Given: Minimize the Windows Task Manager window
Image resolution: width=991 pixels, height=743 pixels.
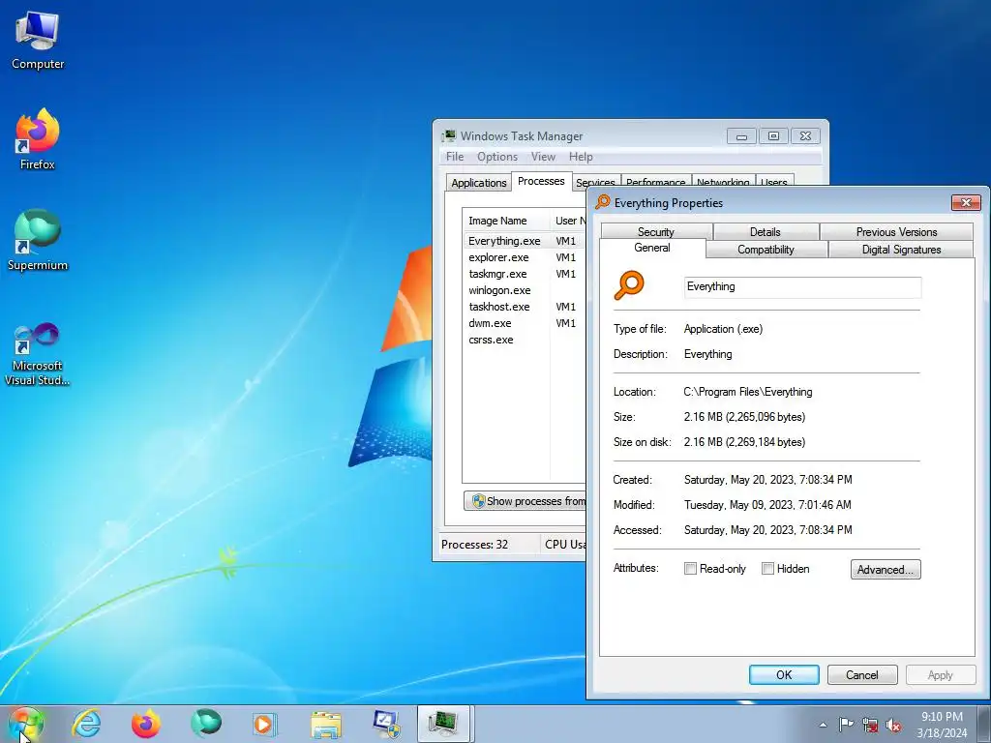Looking at the screenshot, I should click(741, 135).
